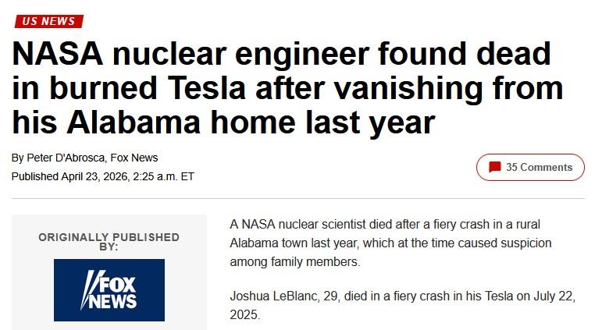The height and width of the screenshot is (330, 602).
Task: Click the article headline
Action: [281, 87]
